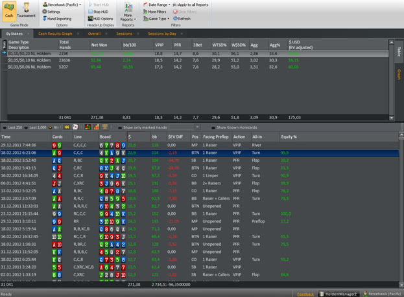
Task: Click scroll down arrow of stakes report
Action: tap(392, 118)
